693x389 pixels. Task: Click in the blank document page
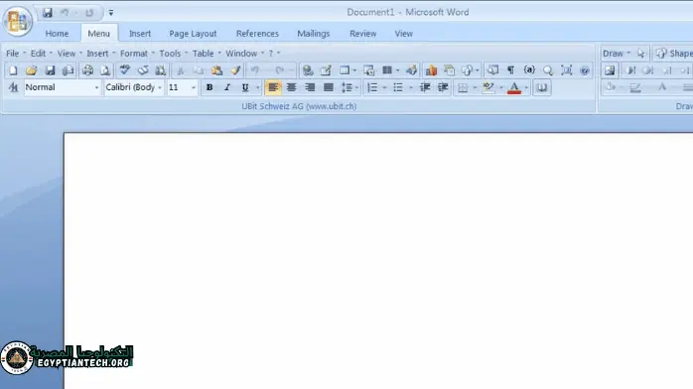(378, 261)
